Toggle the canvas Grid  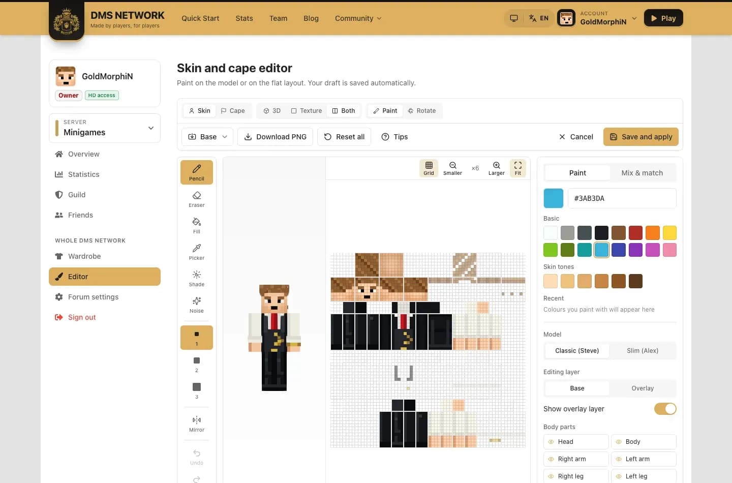pyautogui.click(x=429, y=168)
